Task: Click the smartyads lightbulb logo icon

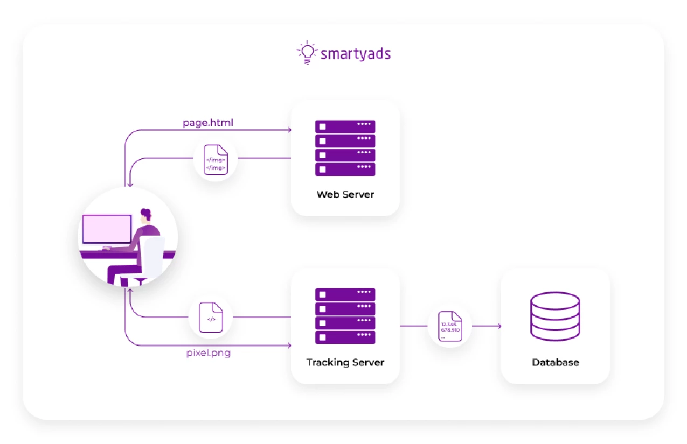Action: click(x=306, y=53)
